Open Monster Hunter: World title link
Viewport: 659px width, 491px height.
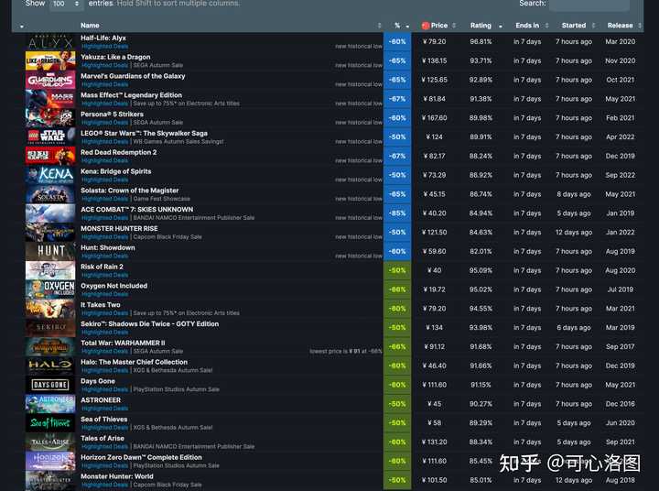(117, 476)
